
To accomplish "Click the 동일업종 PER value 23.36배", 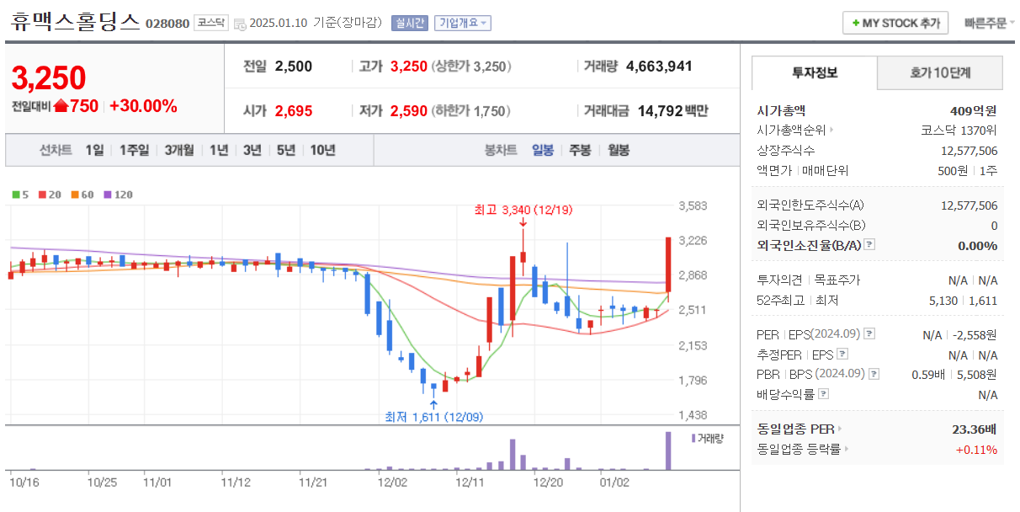I will (x=975, y=429).
